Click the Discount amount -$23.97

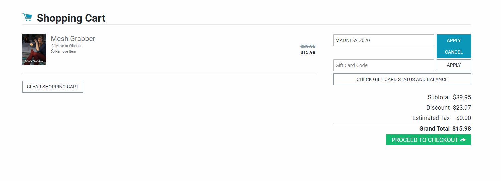[x=461, y=108]
